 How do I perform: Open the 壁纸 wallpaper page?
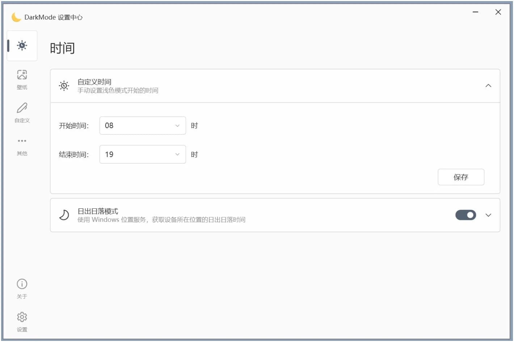[22, 79]
